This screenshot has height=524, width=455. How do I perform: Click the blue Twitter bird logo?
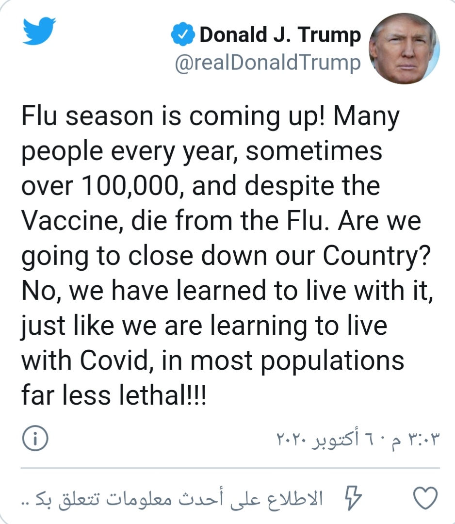click(39, 31)
